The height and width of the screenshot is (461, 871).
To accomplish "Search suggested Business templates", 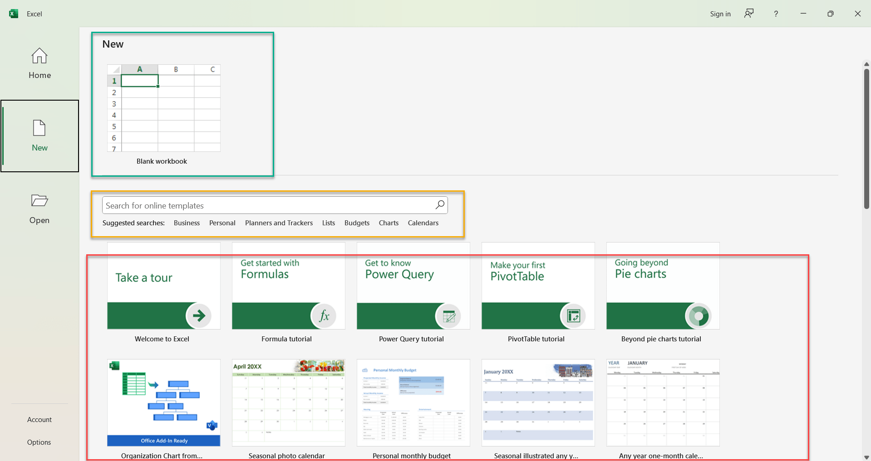I will (x=187, y=223).
